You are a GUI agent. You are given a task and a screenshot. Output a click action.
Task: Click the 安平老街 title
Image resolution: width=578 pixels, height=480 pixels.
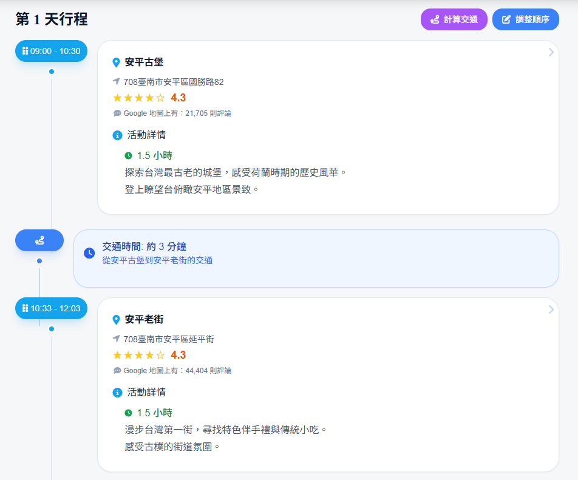pyautogui.click(x=144, y=319)
